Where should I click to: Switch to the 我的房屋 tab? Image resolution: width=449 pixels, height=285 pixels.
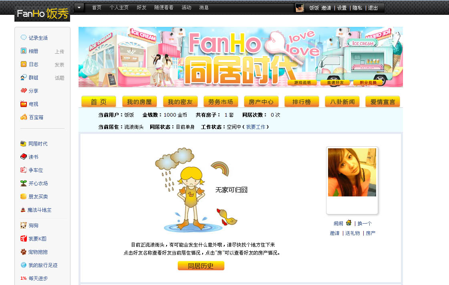pos(139,102)
